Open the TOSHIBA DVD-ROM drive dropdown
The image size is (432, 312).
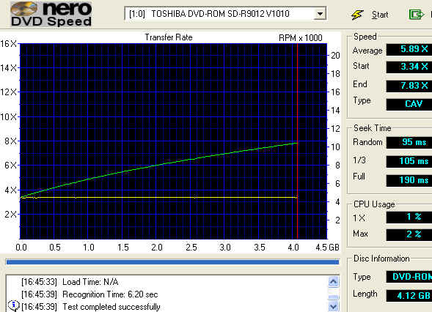pyautogui.click(x=225, y=13)
